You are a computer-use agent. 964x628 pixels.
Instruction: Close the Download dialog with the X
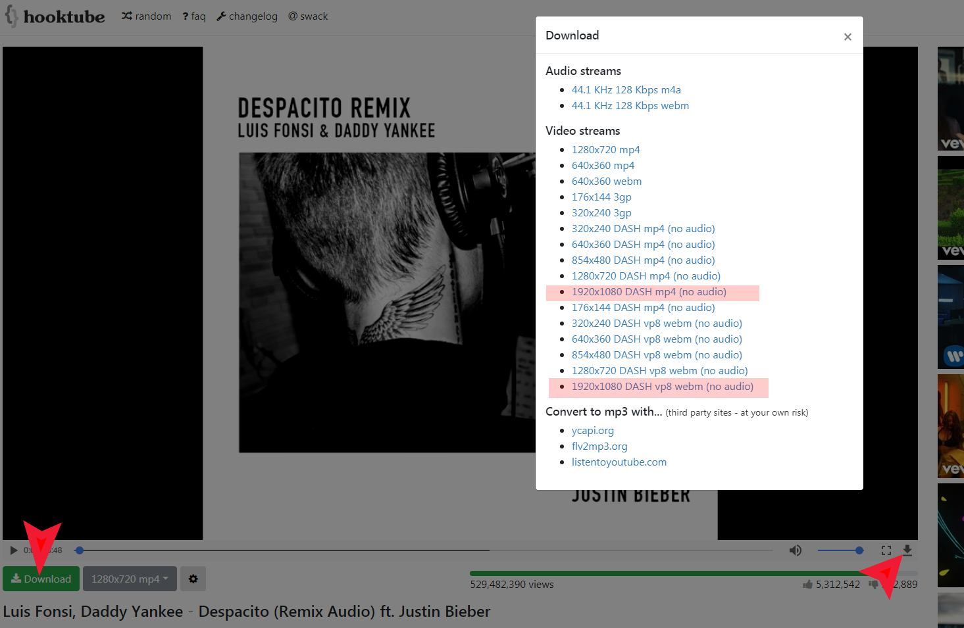tap(848, 37)
